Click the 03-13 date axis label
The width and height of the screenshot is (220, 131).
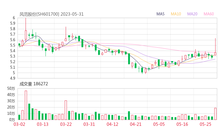point(43,124)
